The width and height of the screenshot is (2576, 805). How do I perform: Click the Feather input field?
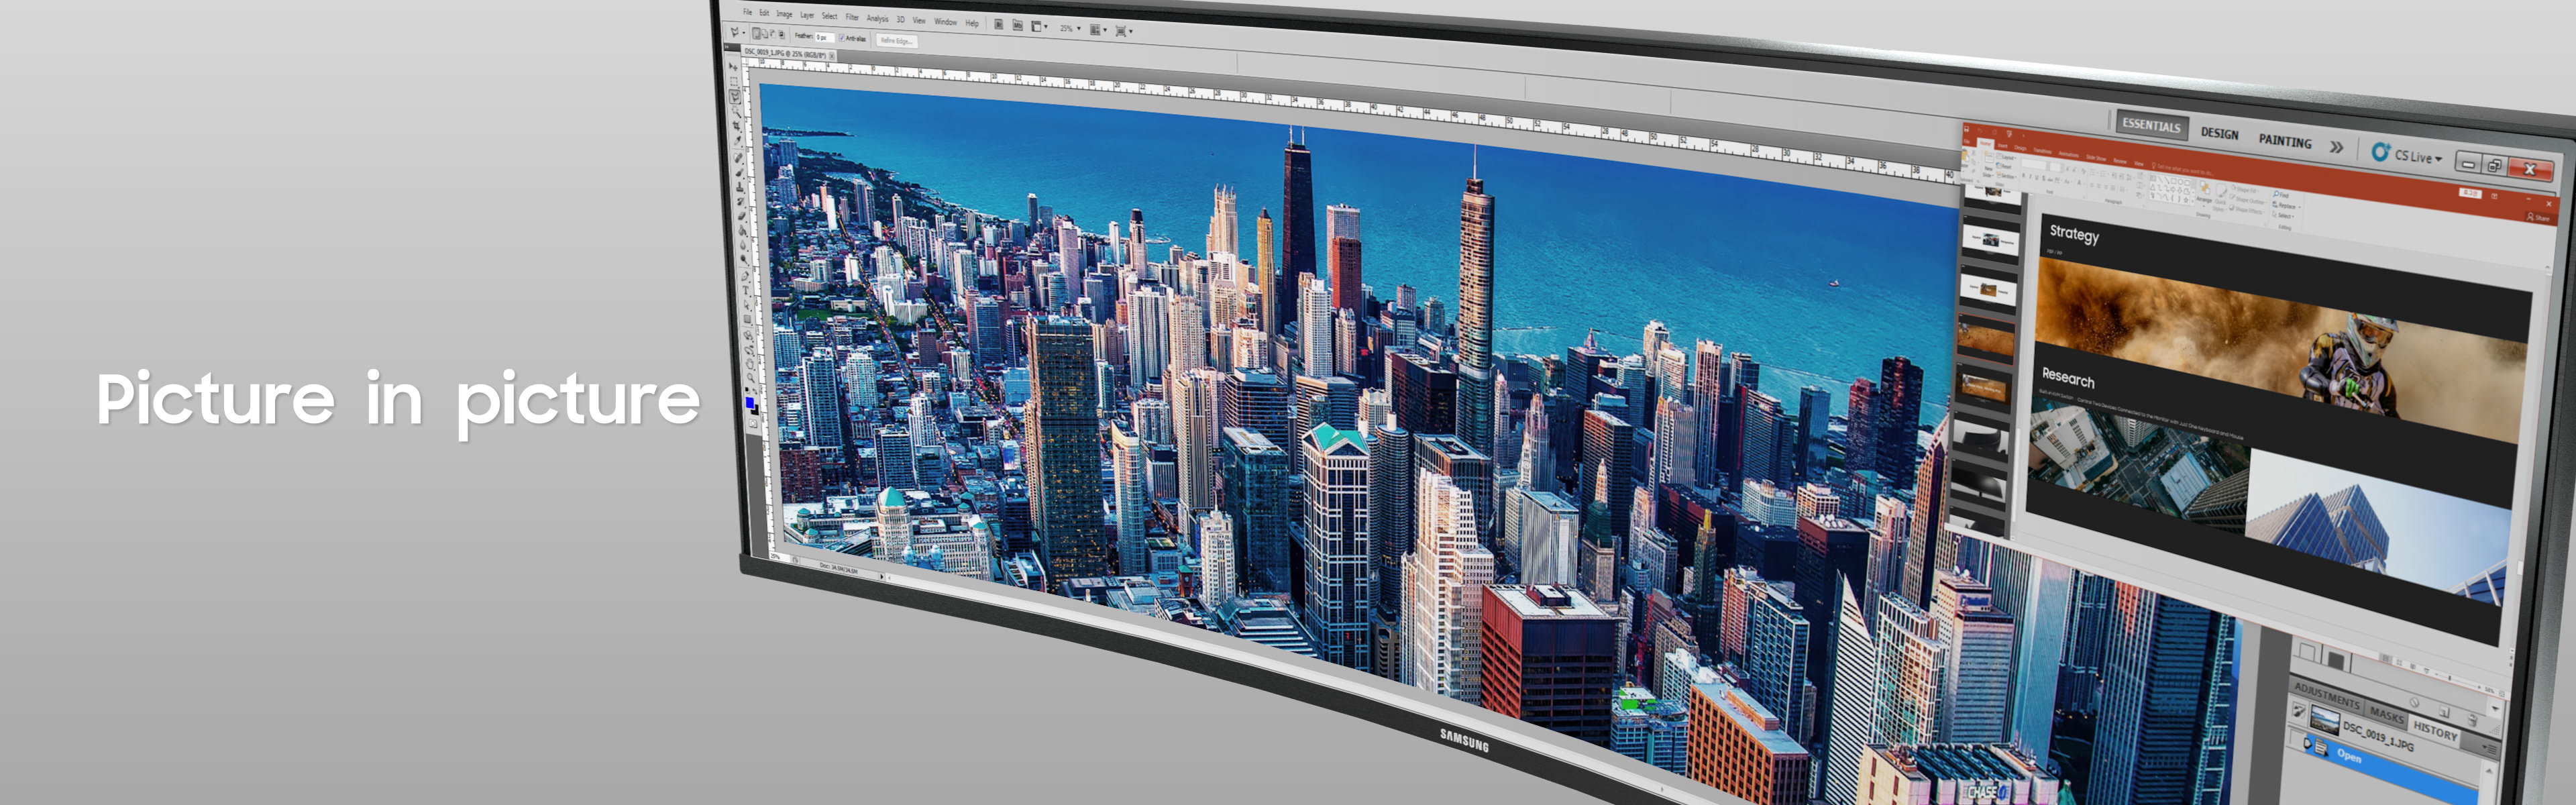pyautogui.click(x=825, y=37)
